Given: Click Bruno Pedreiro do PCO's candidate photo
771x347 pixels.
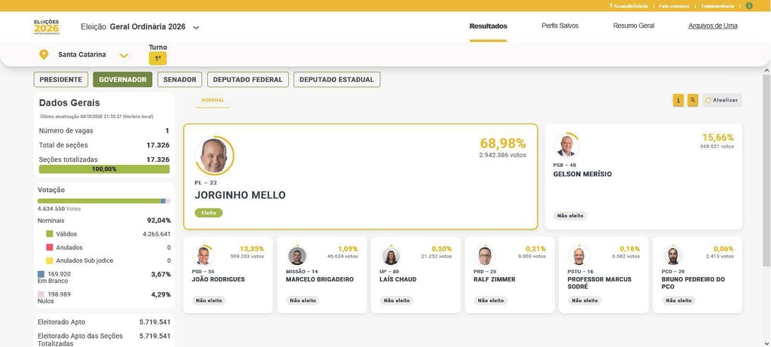Looking at the screenshot, I should point(672,256).
